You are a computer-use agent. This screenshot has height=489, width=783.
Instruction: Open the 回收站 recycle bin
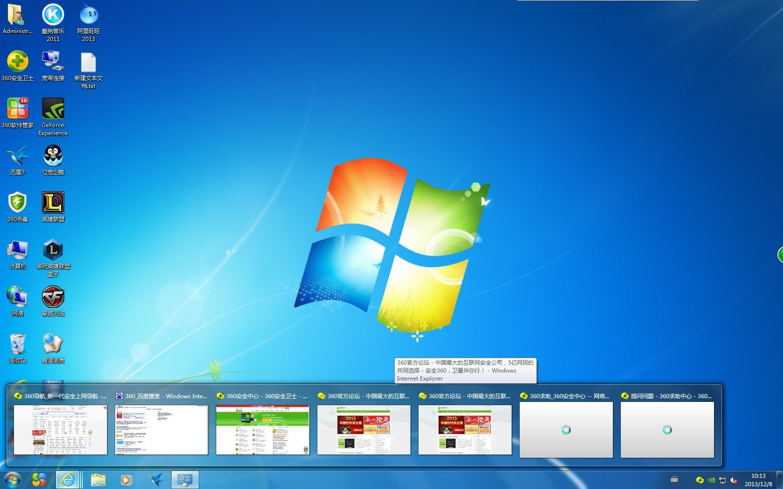[18, 344]
